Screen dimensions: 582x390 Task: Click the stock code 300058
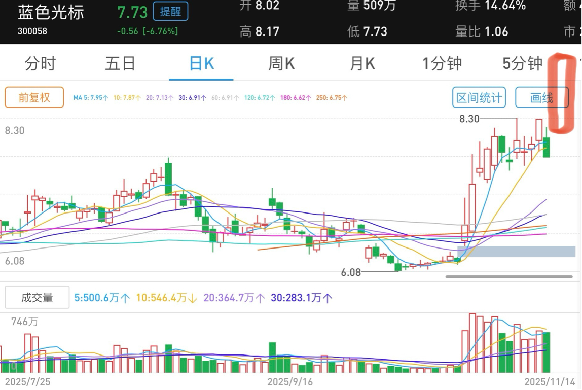pos(32,31)
